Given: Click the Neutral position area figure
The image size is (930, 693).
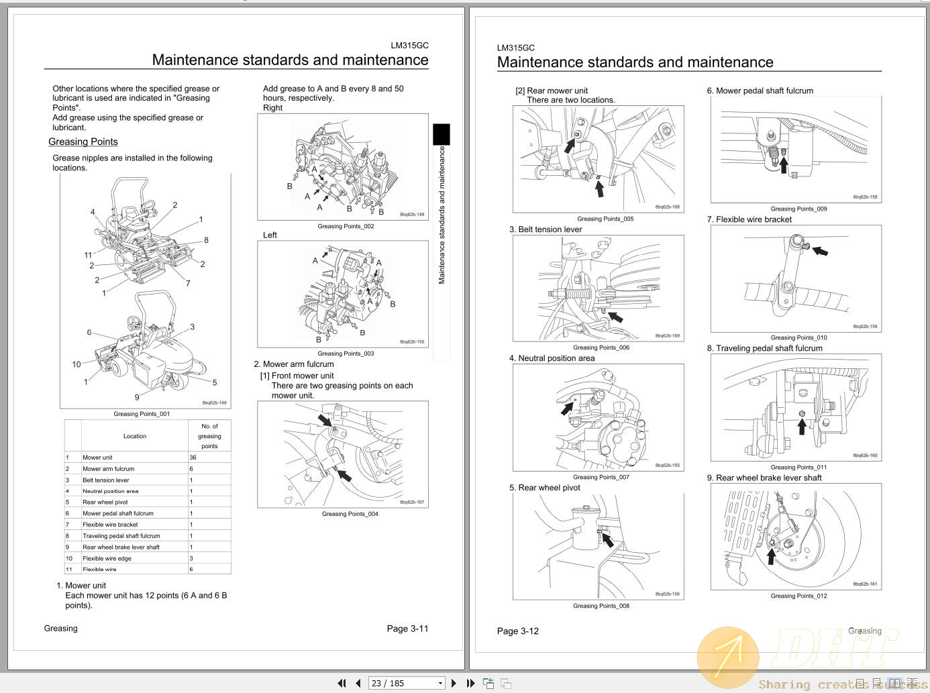Looking at the screenshot, I should (598, 417).
